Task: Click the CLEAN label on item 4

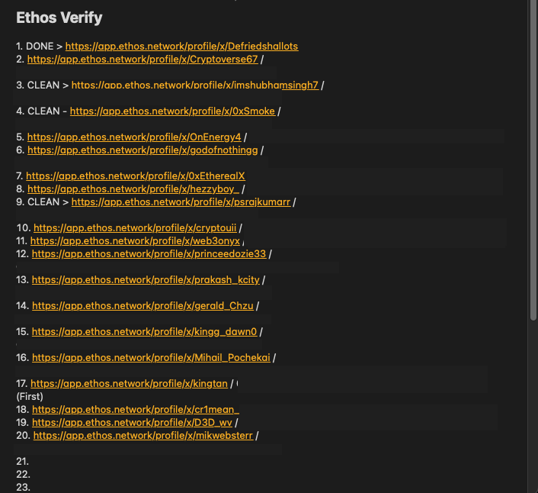Action: [43, 111]
